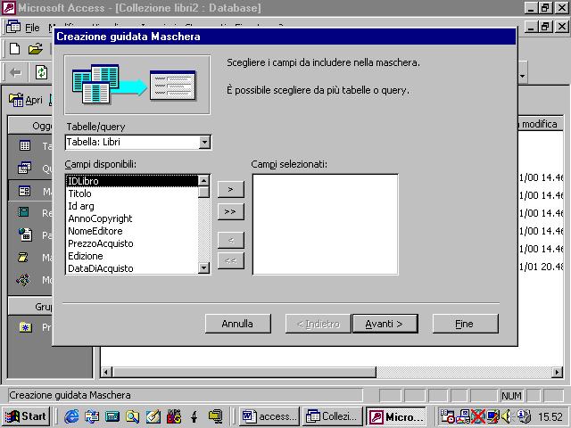The image size is (571, 428).
Task: Launch Internet Explorer from quick launch
Action: click(71, 416)
